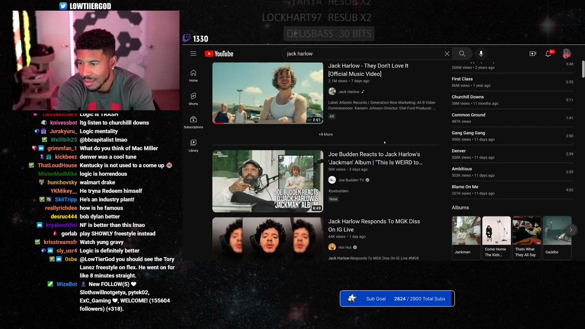The width and height of the screenshot is (585, 329).
Task: Click chat username 'krisstreamsfr'
Action: tap(60, 242)
